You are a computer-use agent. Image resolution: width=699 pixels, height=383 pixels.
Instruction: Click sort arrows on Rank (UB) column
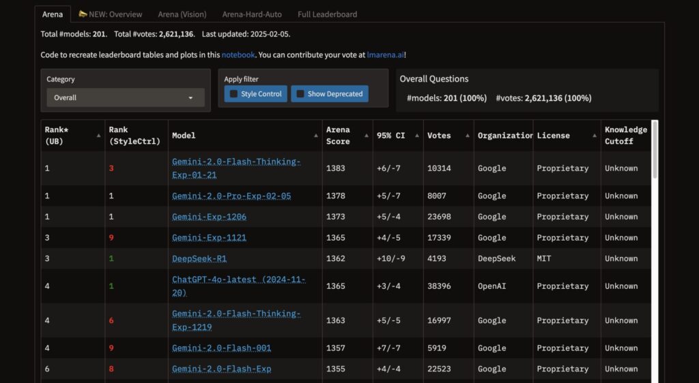tap(98, 136)
